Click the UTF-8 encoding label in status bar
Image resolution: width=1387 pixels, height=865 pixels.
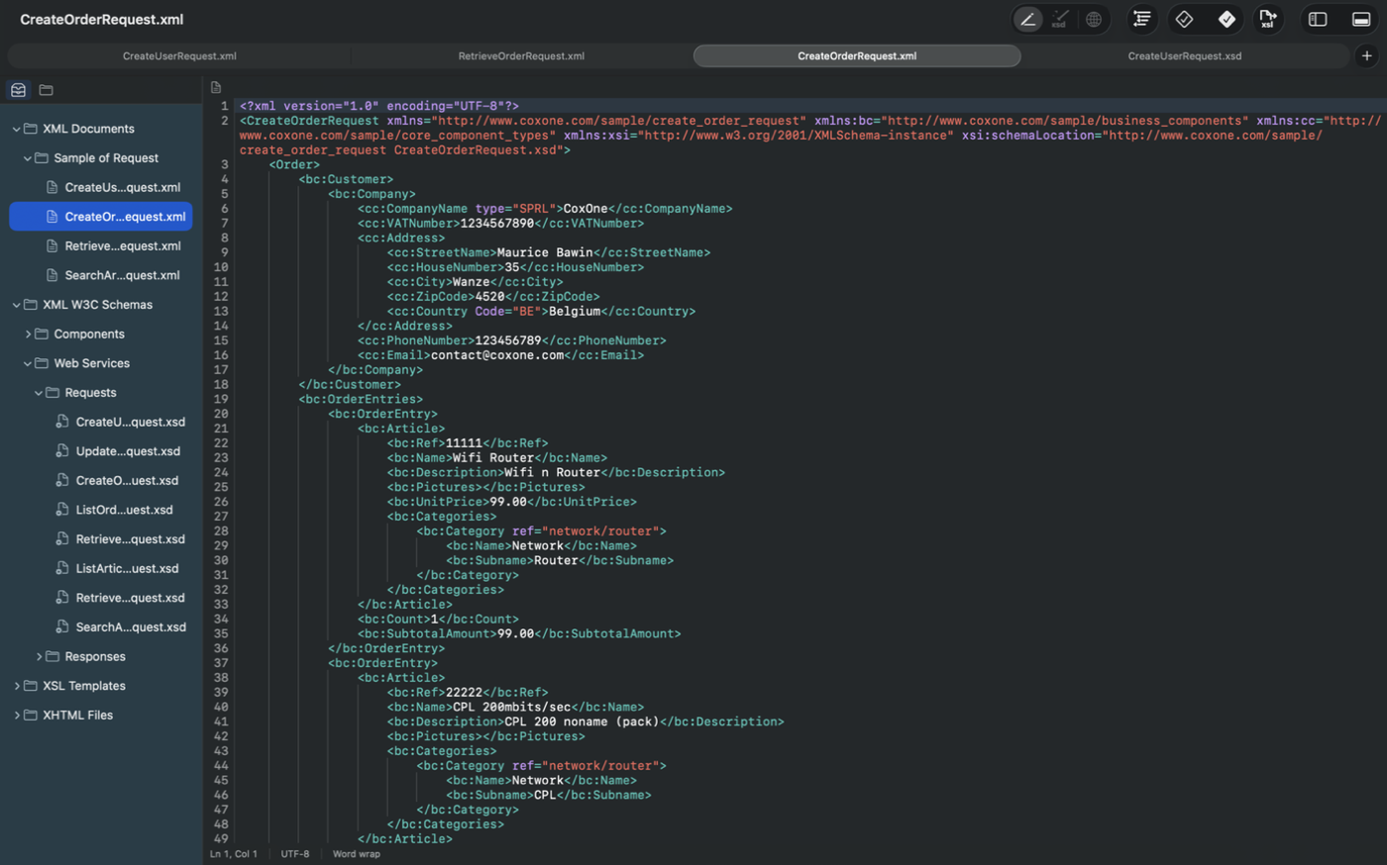click(294, 853)
